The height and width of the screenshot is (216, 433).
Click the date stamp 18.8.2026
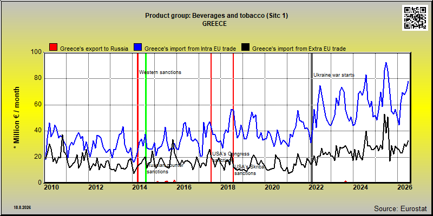[x=22, y=207]
